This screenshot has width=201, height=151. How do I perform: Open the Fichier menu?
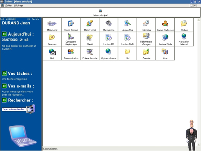coord(9,5)
